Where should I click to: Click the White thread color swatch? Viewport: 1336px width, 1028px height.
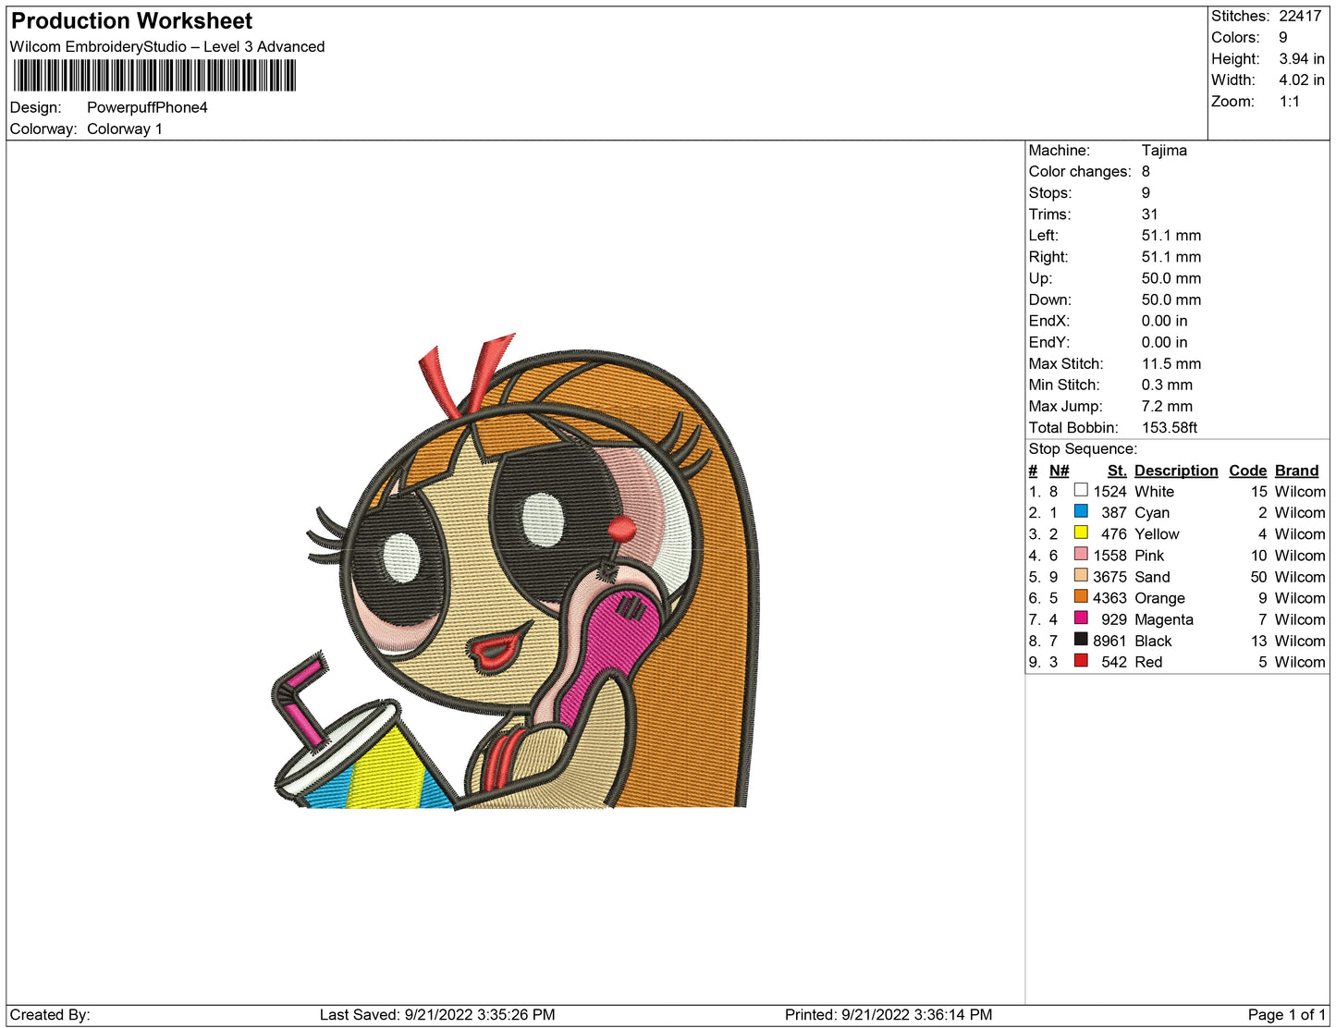point(1081,490)
